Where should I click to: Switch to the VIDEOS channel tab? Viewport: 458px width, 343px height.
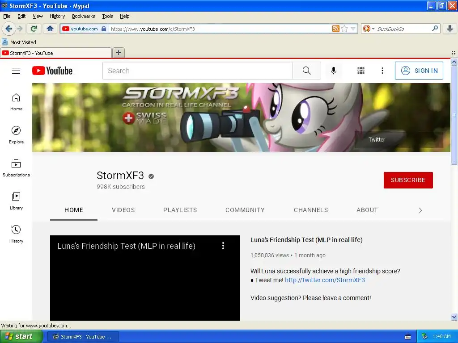(x=123, y=210)
